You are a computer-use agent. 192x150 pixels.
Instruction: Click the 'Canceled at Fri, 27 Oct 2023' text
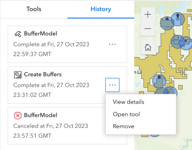coord(51,126)
